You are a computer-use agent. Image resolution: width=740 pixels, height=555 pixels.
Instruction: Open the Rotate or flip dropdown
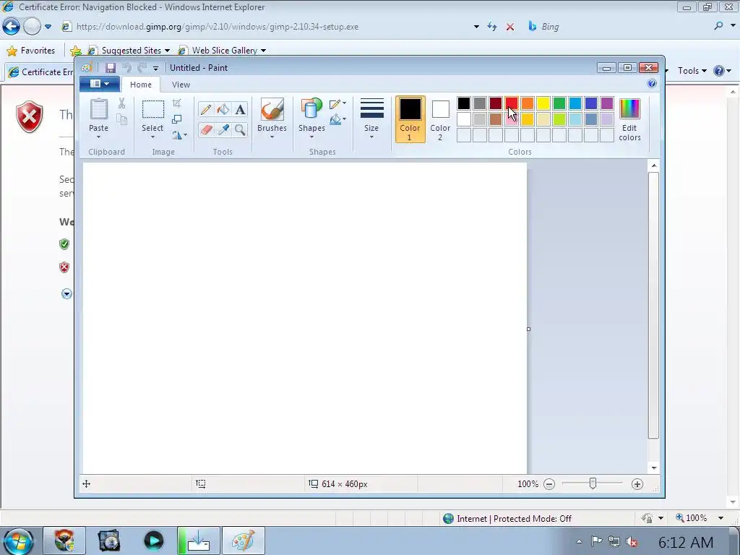pyautogui.click(x=179, y=135)
